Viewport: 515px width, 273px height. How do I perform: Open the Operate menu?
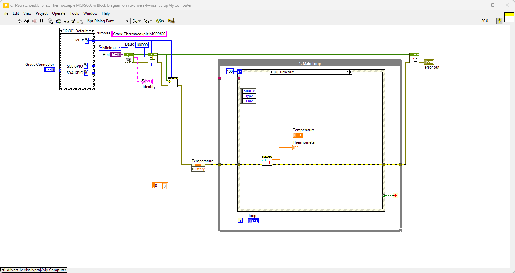59,13
